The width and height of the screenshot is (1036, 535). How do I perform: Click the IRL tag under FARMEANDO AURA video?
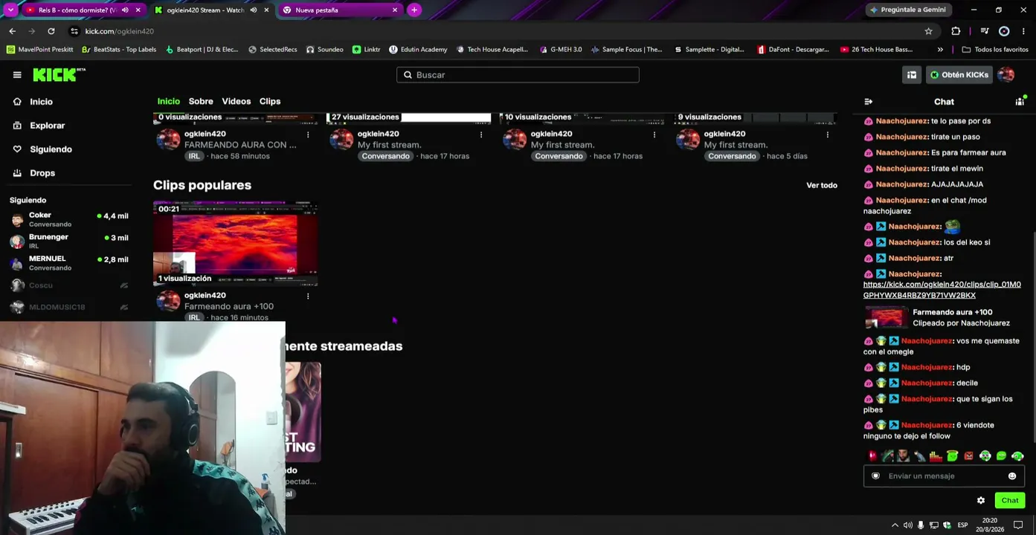[x=194, y=156]
